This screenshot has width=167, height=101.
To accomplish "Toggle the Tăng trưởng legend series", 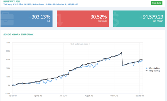I will [x=153, y=71].
